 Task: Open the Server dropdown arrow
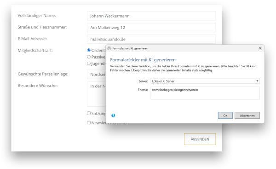(x=257, y=81)
